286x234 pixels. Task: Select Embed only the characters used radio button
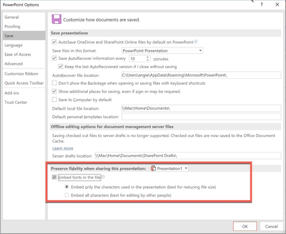click(x=67, y=187)
